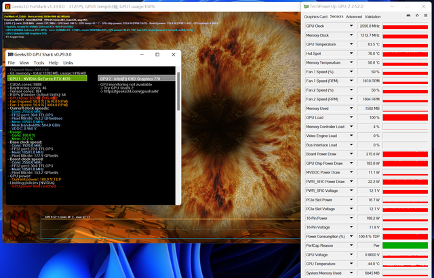
Task: Click the GPU-Z title bar app icon
Action: pos(306,6)
